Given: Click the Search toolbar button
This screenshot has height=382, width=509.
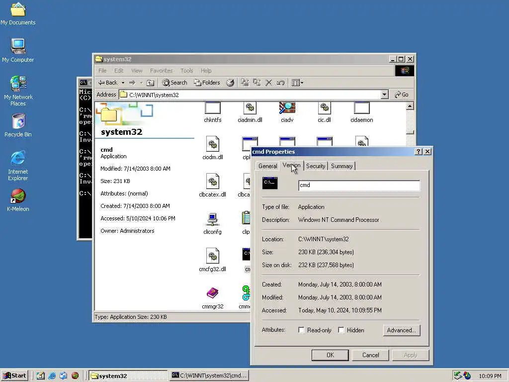Looking at the screenshot, I should click(x=174, y=83).
